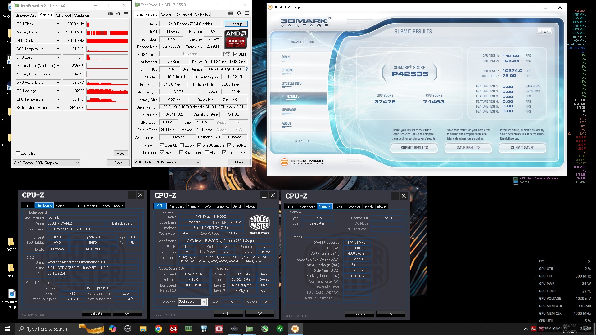Toggle the Vulkan checkbox
The height and width of the screenshot is (335, 596).
click(162, 153)
